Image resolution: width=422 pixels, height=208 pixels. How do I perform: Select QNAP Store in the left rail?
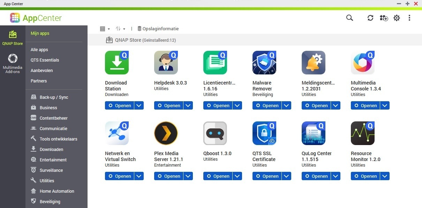point(13,38)
